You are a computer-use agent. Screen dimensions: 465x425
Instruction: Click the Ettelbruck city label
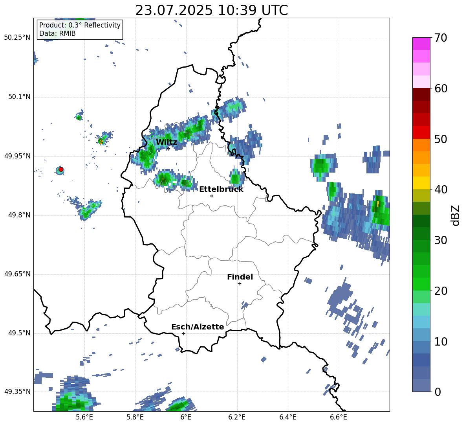(x=221, y=190)
